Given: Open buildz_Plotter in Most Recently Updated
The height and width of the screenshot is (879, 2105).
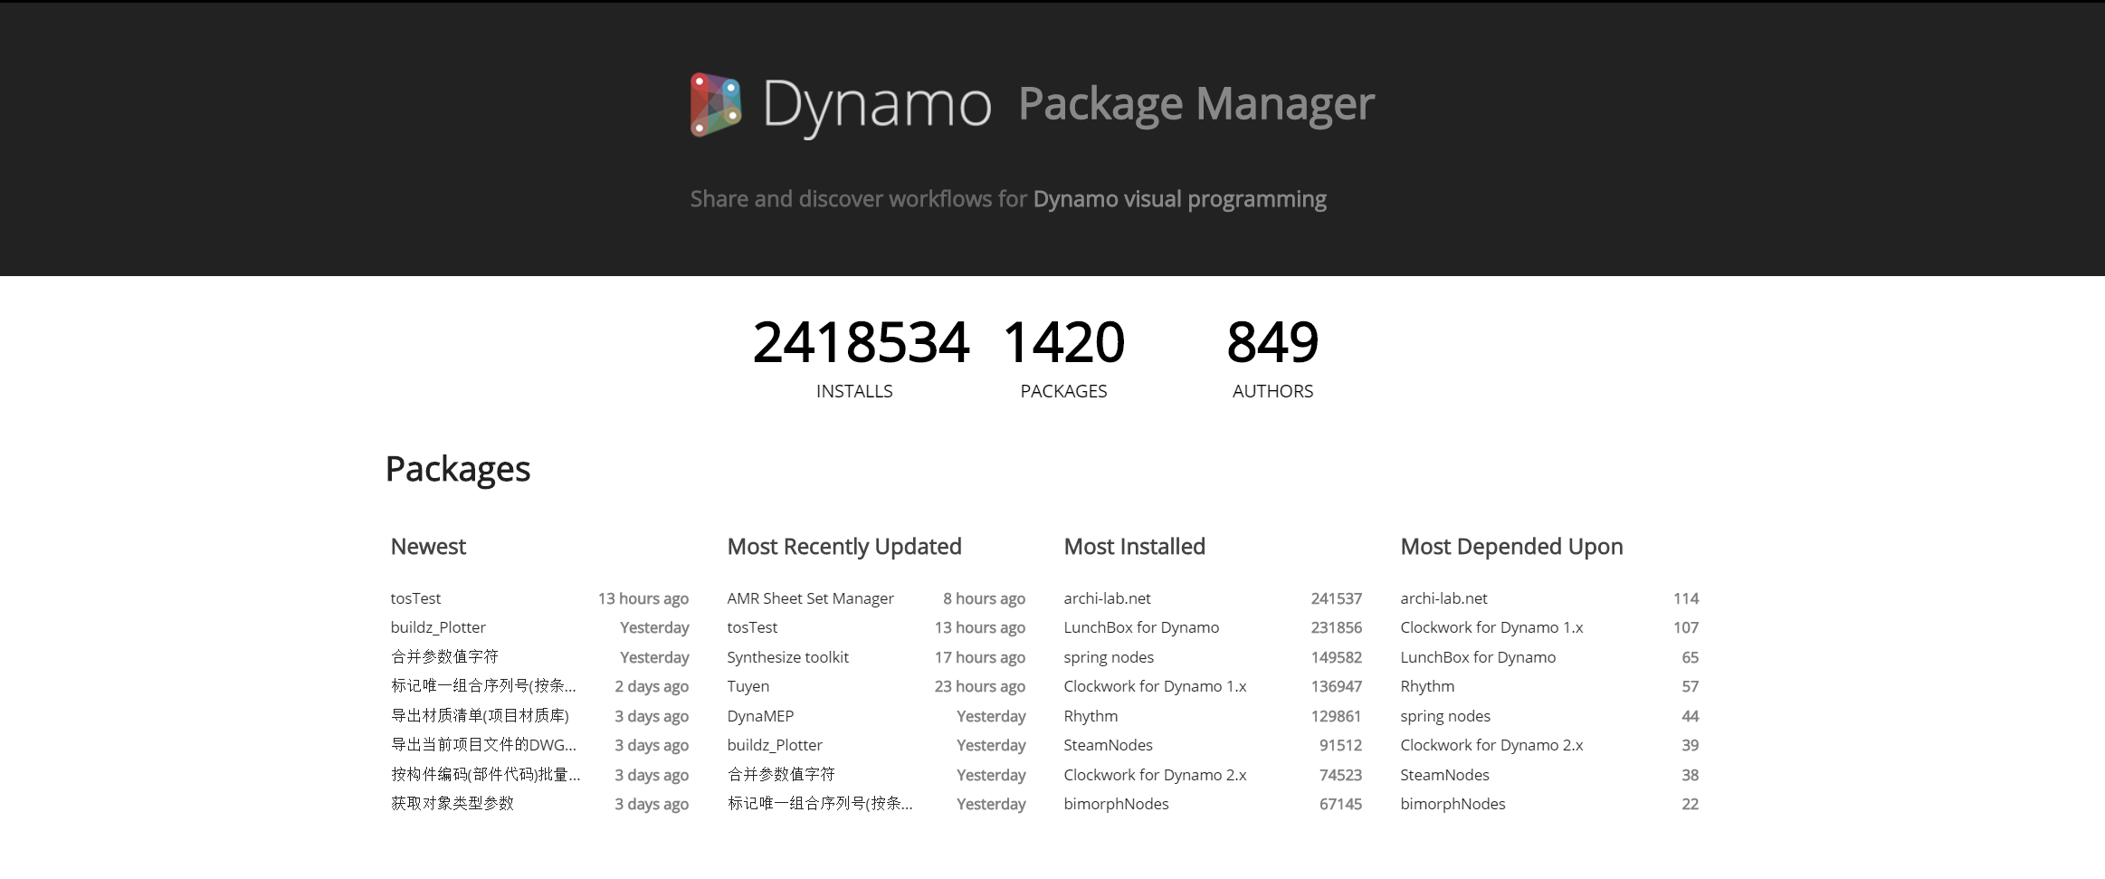Looking at the screenshot, I should click(775, 745).
